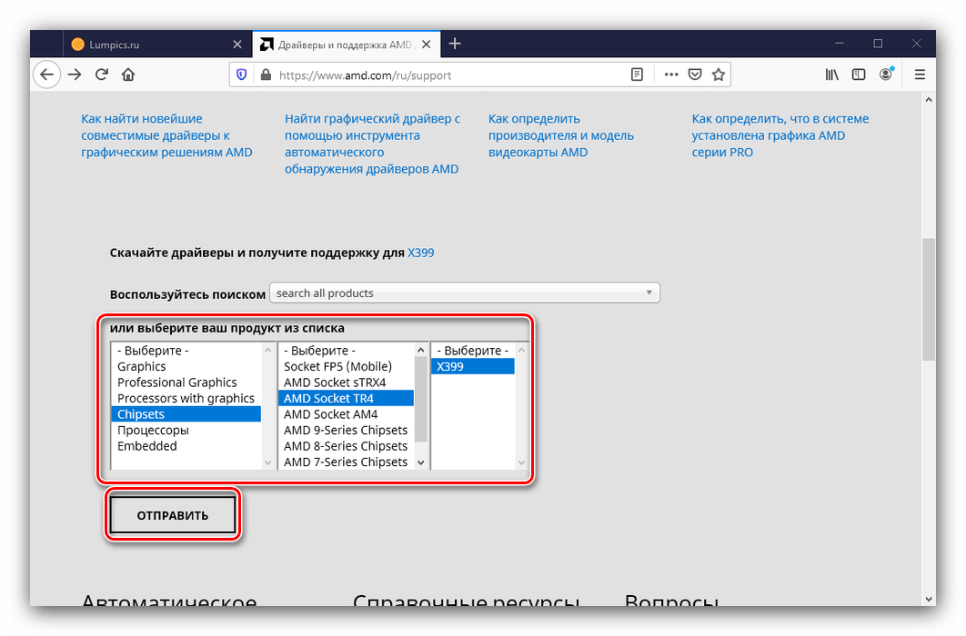Image resolution: width=966 pixels, height=636 pixels.
Task: Open Reader View icon in address bar
Action: 638,75
